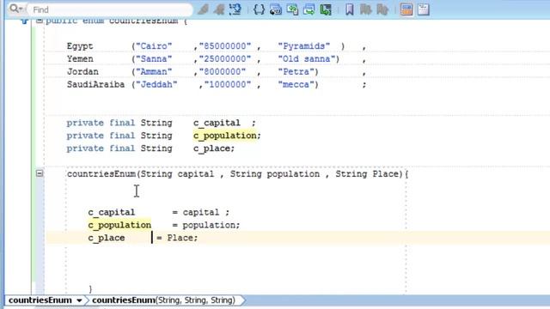
Task: Click the last notepad-style toolbar icon
Action: tap(424, 9)
